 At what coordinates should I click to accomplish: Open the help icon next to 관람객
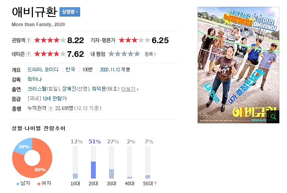tap(29, 40)
